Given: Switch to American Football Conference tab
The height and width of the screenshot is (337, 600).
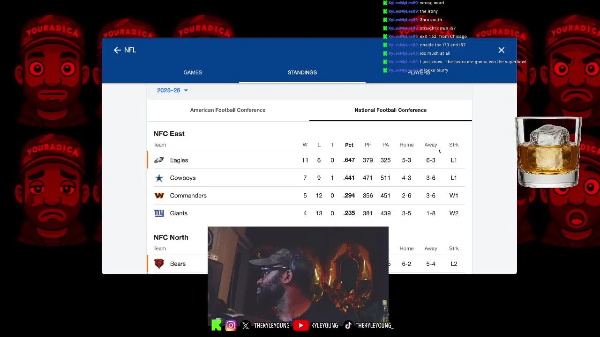Looking at the screenshot, I should pyautogui.click(x=228, y=110).
